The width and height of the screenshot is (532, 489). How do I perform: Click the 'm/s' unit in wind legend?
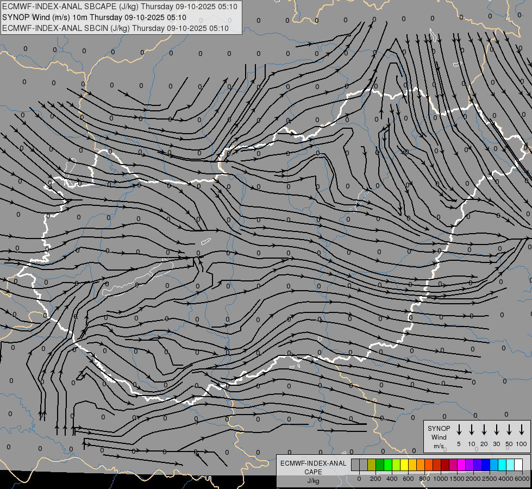[x=439, y=446]
